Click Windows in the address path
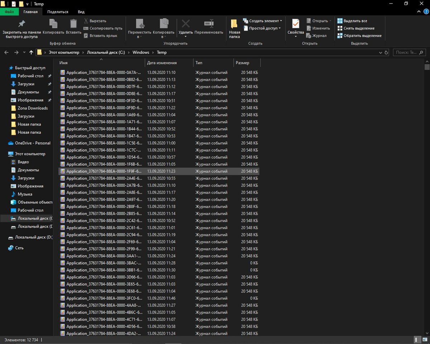Screen dimensions: 430x344 (x=141, y=52)
